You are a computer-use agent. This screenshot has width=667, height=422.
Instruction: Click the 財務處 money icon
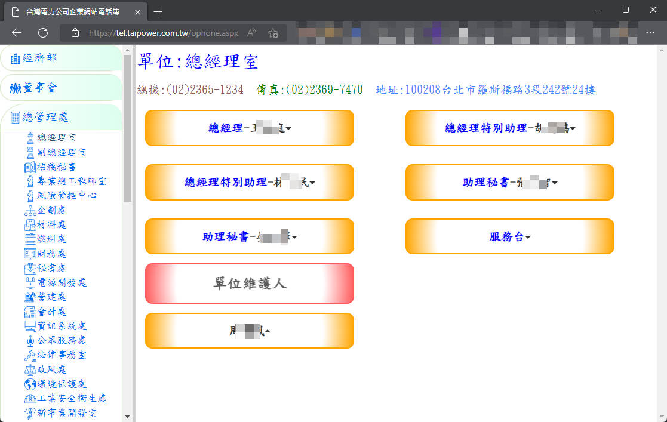click(30, 254)
